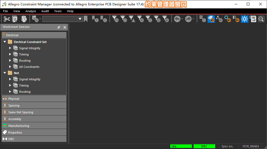Open the Analyze menu
This screenshot has height=149, width=267.
tap(31, 11)
